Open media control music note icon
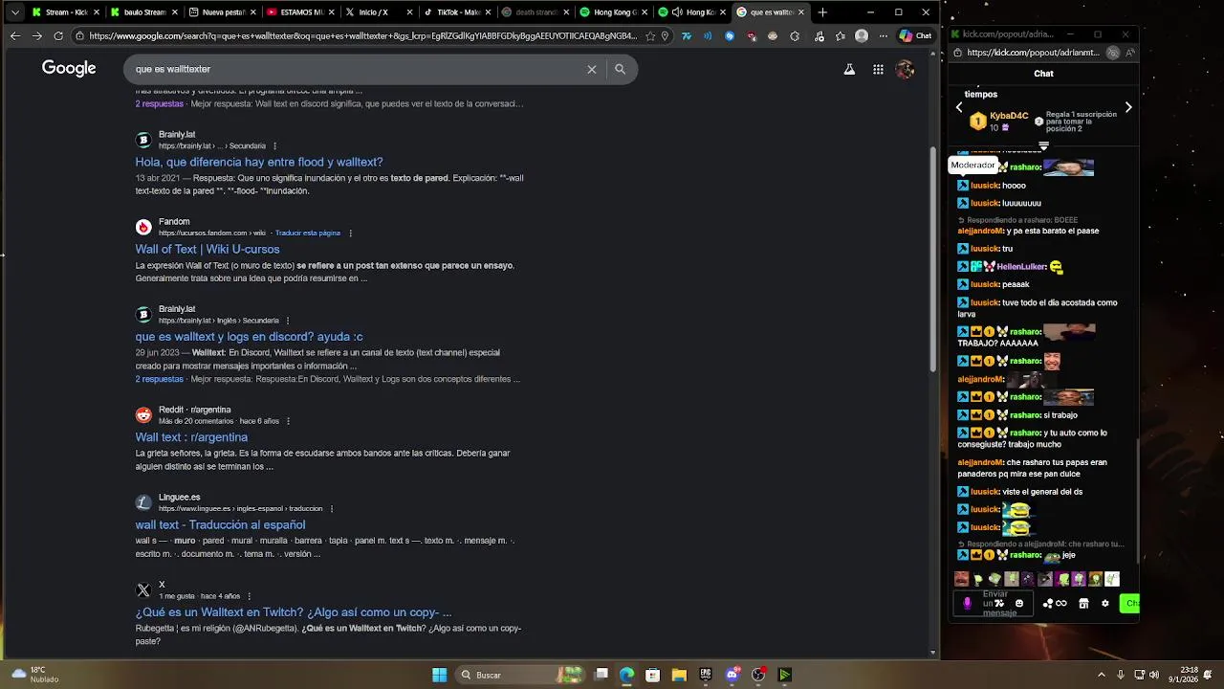The height and width of the screenshot is (689, 1224). point(818,36)
